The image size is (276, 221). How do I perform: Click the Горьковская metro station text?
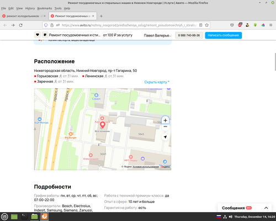pos(47,76)
